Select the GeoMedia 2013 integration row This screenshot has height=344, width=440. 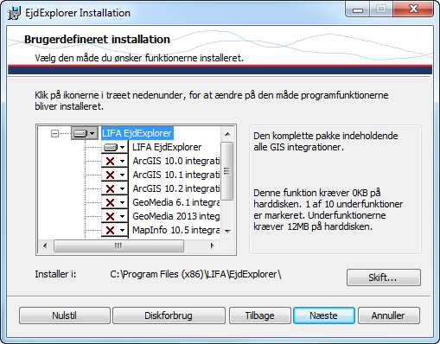click(x=176, y=216)
